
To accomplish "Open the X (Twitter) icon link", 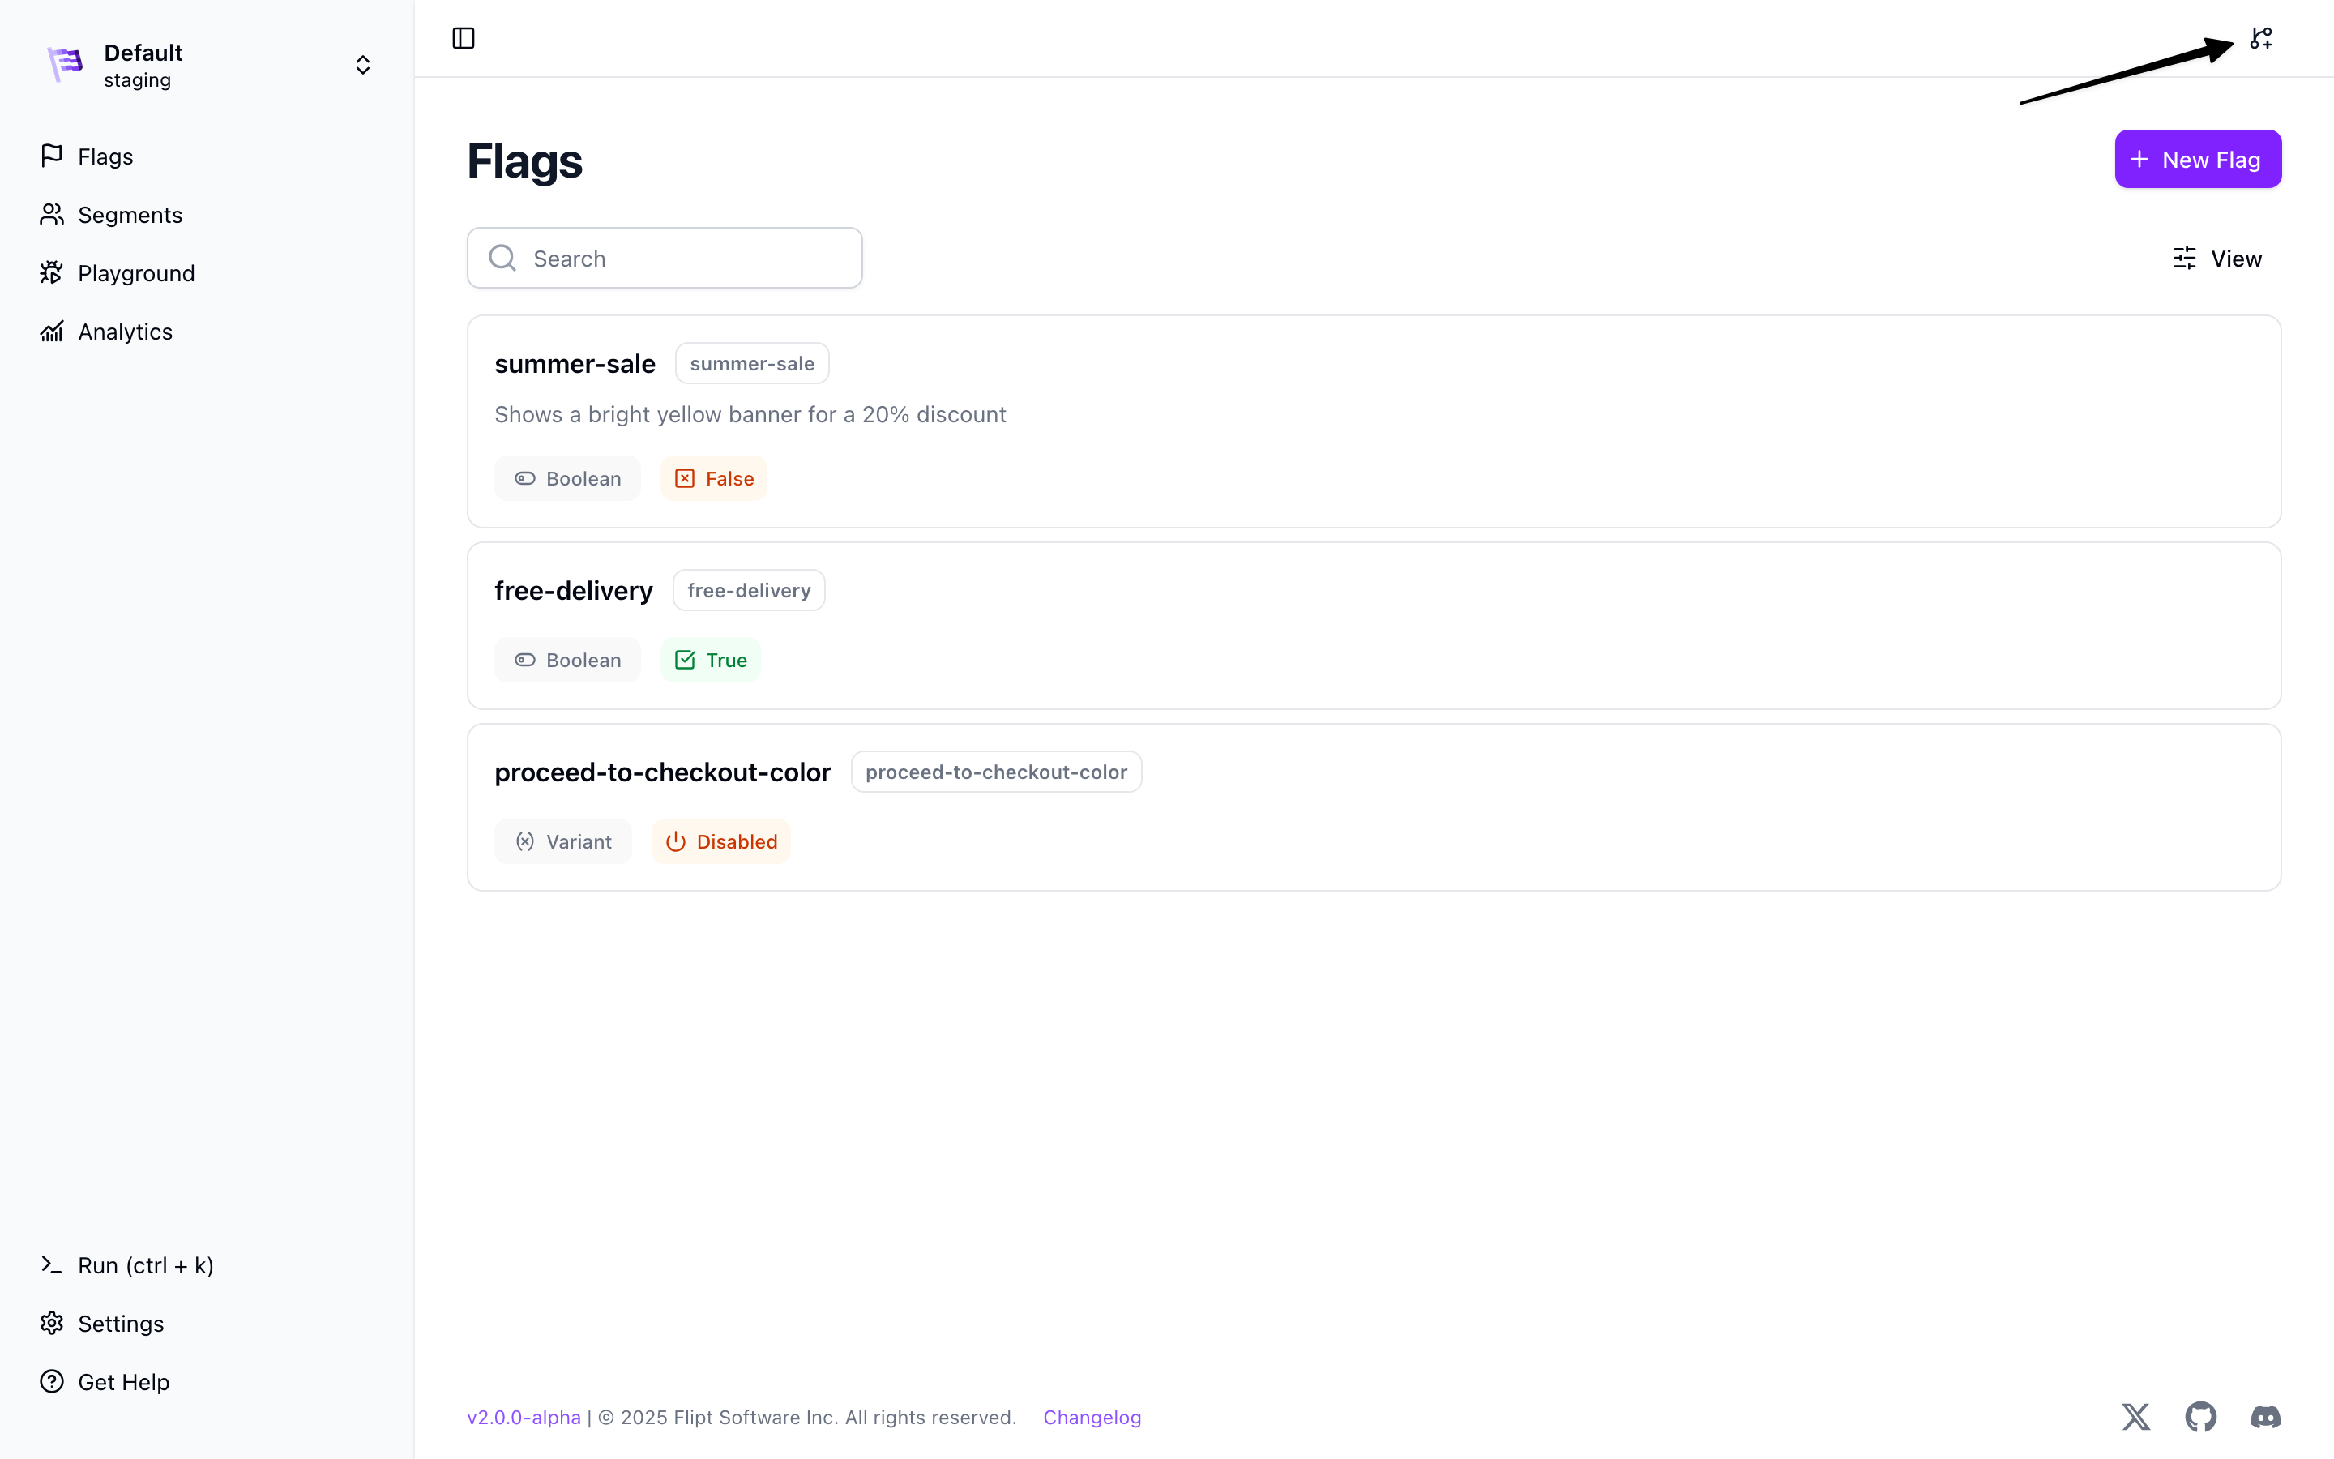I will (2135, 1417).
